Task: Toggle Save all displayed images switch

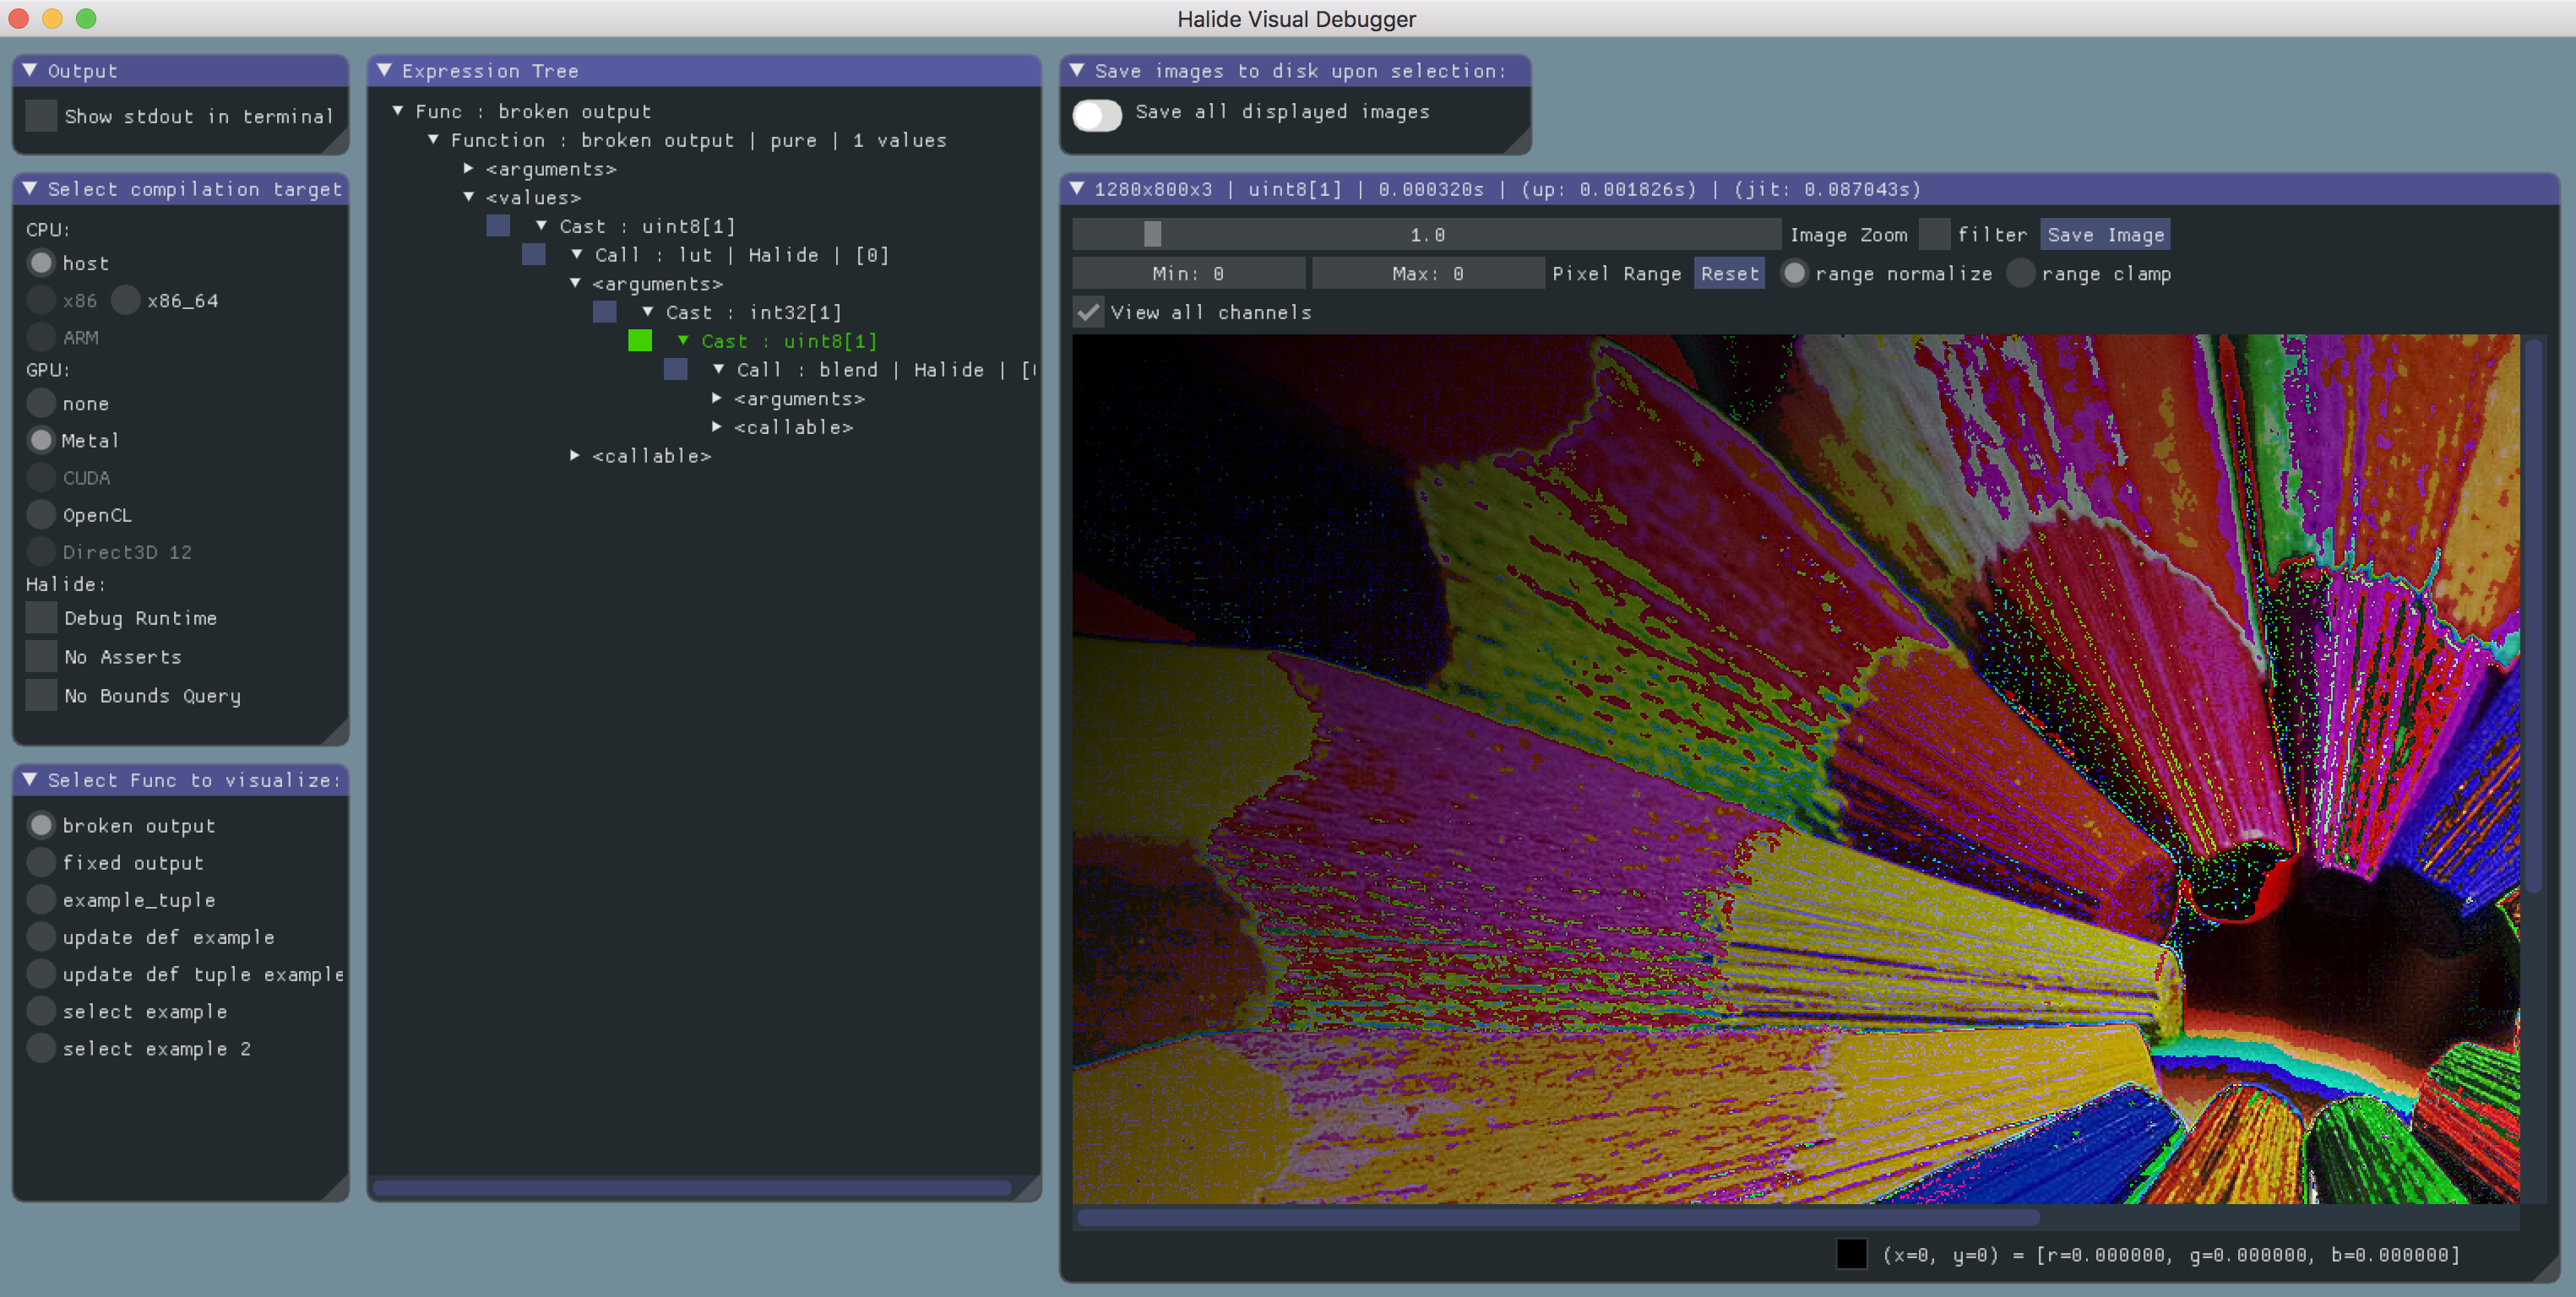Action: tap(1097, 114)
